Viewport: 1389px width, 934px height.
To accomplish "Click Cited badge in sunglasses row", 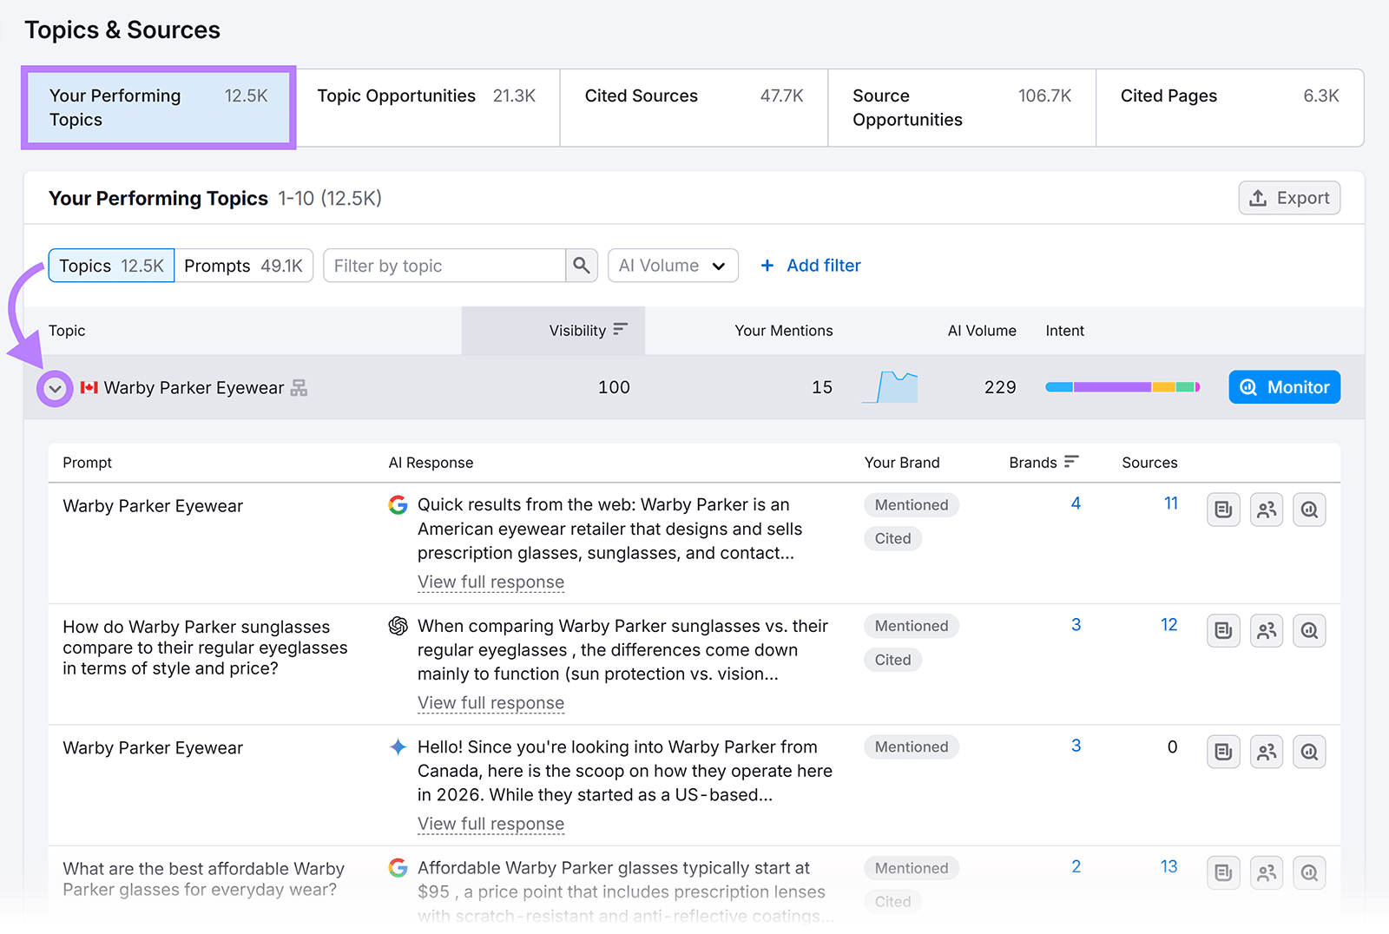I will [892, 660].
